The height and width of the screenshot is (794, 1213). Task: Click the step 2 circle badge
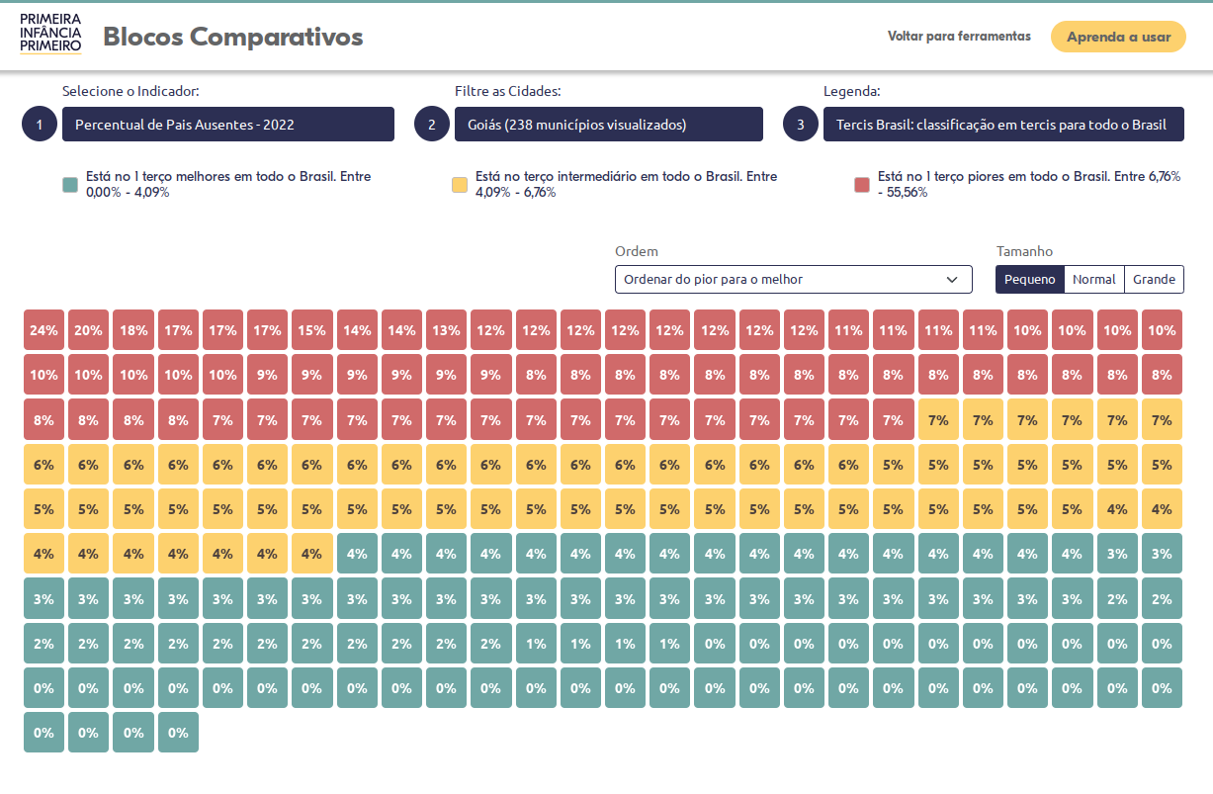[432, 125]
